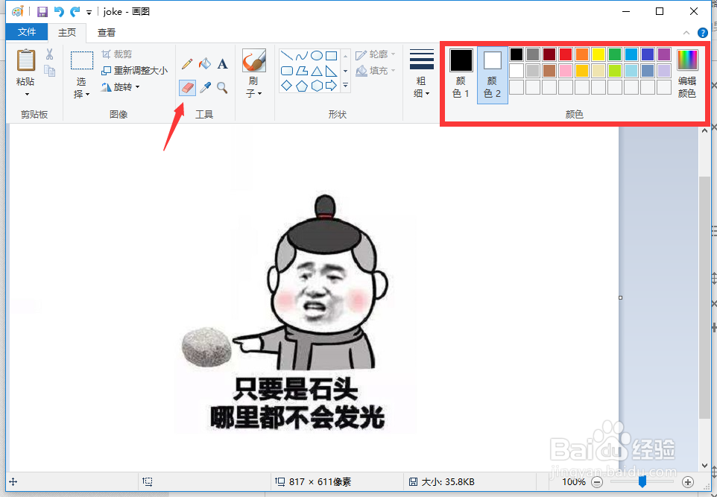The height and width of the screenshot is (497, 717).
Task: Select the Magnifier tool
Action: point(222,87)
